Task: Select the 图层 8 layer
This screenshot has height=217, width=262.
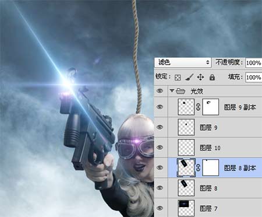Action: pyautogui.click(x=215, y=188)
